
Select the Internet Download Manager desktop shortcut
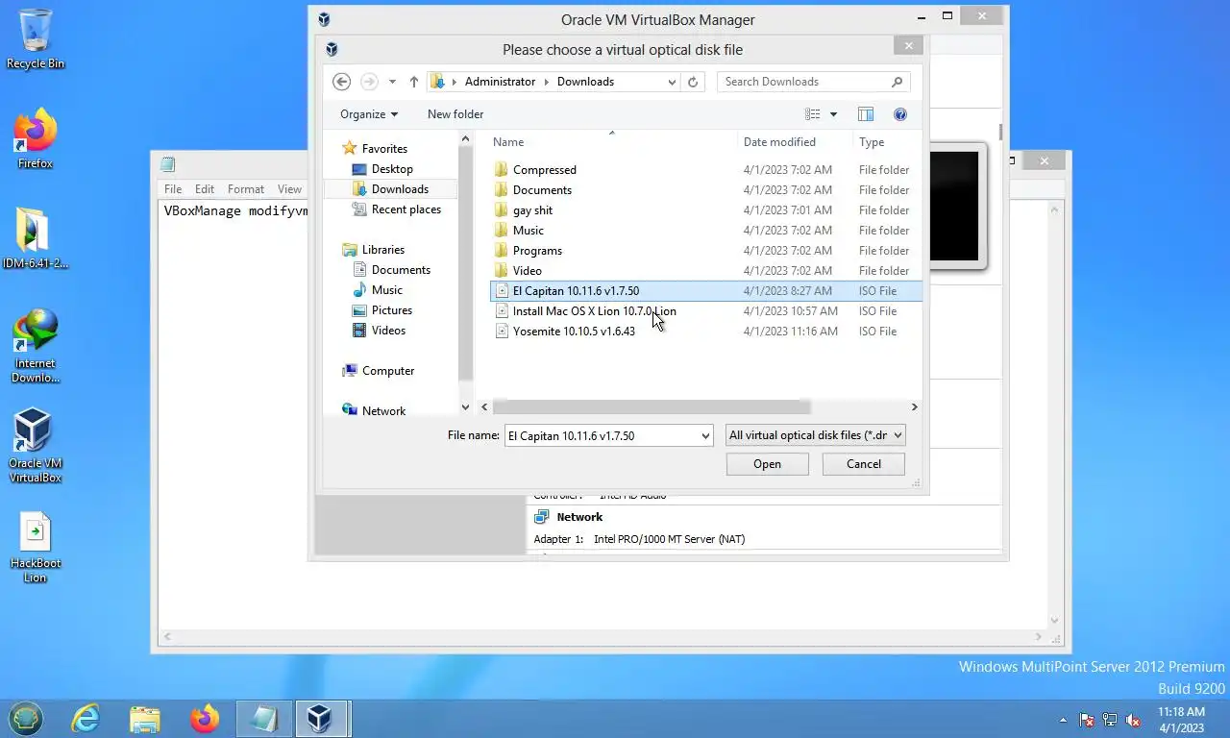[36, 346]
